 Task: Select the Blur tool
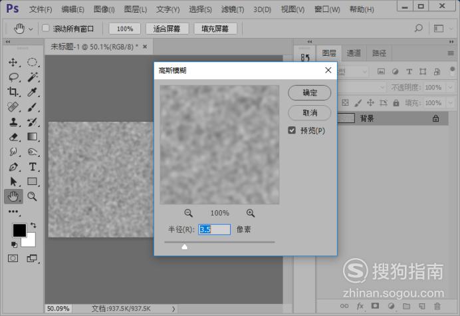pos(13,152)
